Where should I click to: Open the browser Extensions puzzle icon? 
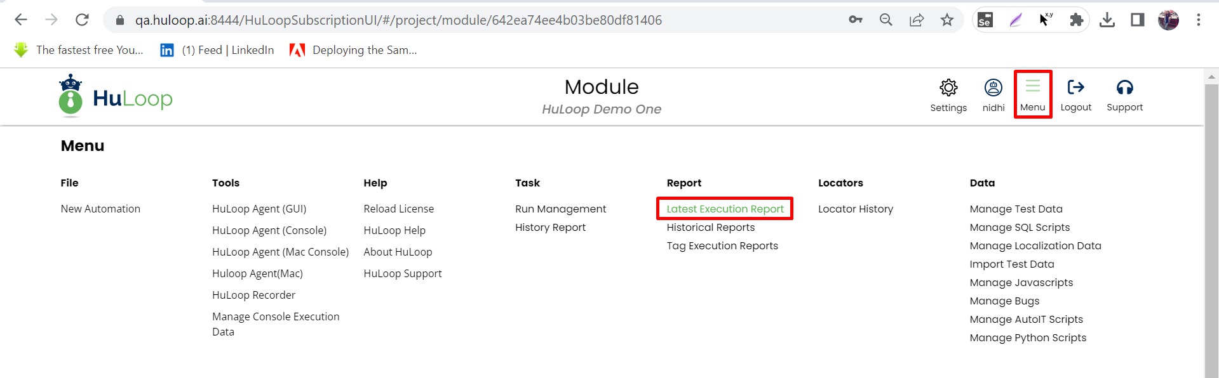1076,20
